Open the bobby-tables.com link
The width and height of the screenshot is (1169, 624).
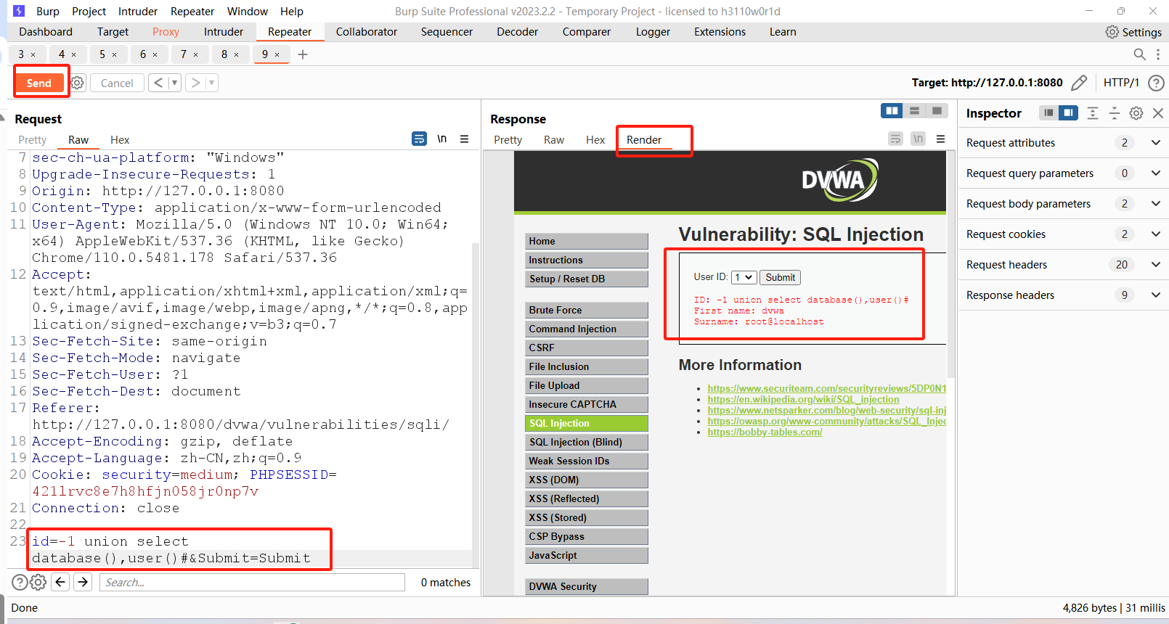(765, 432)
